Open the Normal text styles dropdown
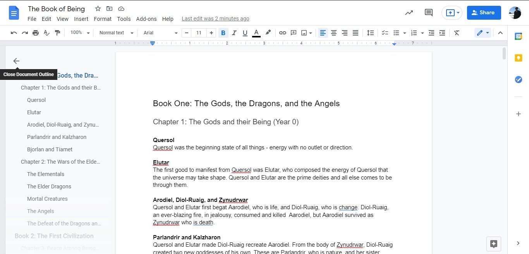Viewport: 529px width, 254px height. point(114,33)
